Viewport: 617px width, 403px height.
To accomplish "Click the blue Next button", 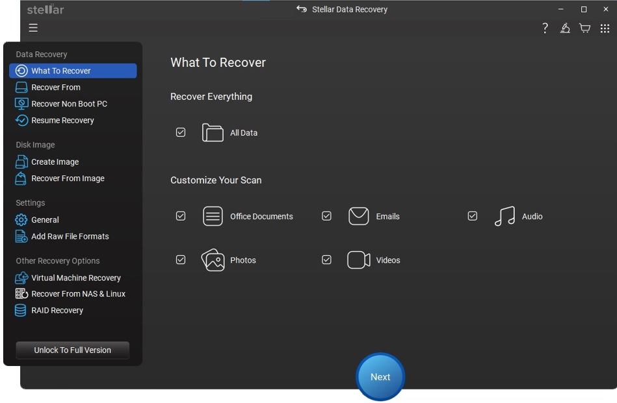I will (380, 376).
